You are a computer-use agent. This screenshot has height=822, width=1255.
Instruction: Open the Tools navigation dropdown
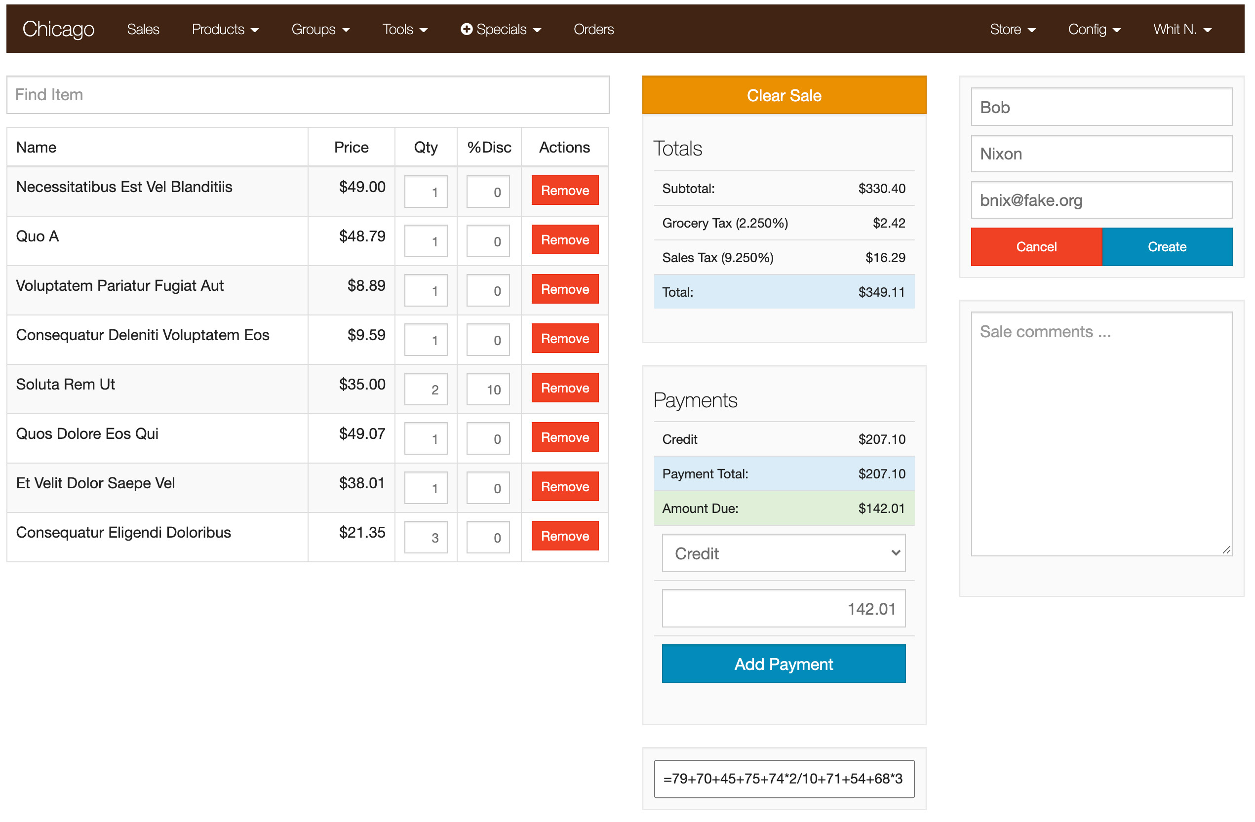click(x=404, y=30)
